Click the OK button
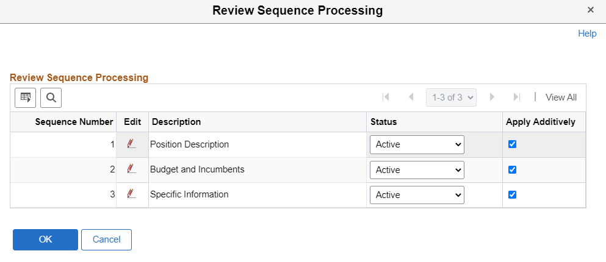 point(45,239)
